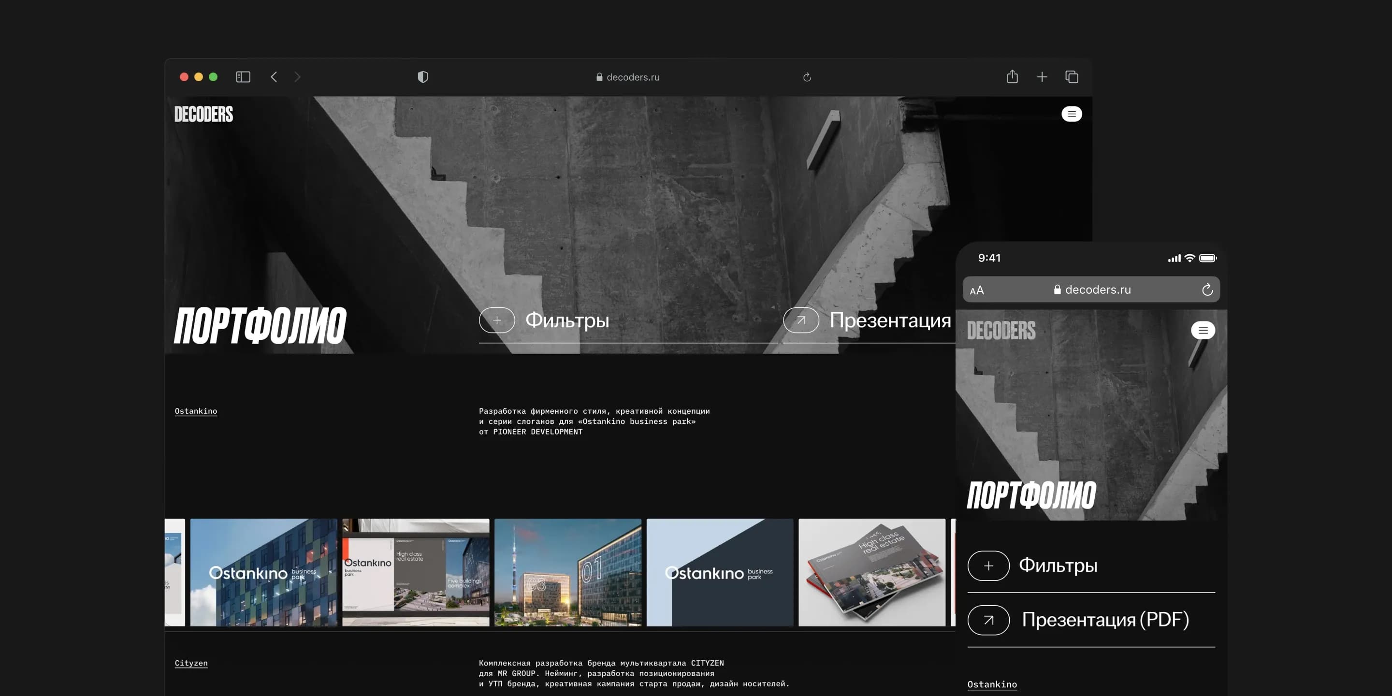Expand mobile Фильтры plus button
Viewport: 1392px width, 696px height.
pyautogui.click(x=988, y=566)
